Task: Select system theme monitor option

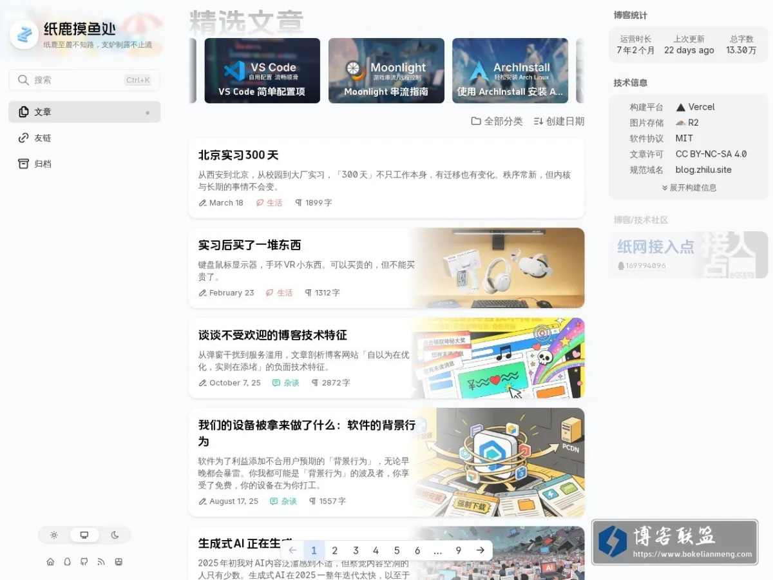Action: (84, 535)
